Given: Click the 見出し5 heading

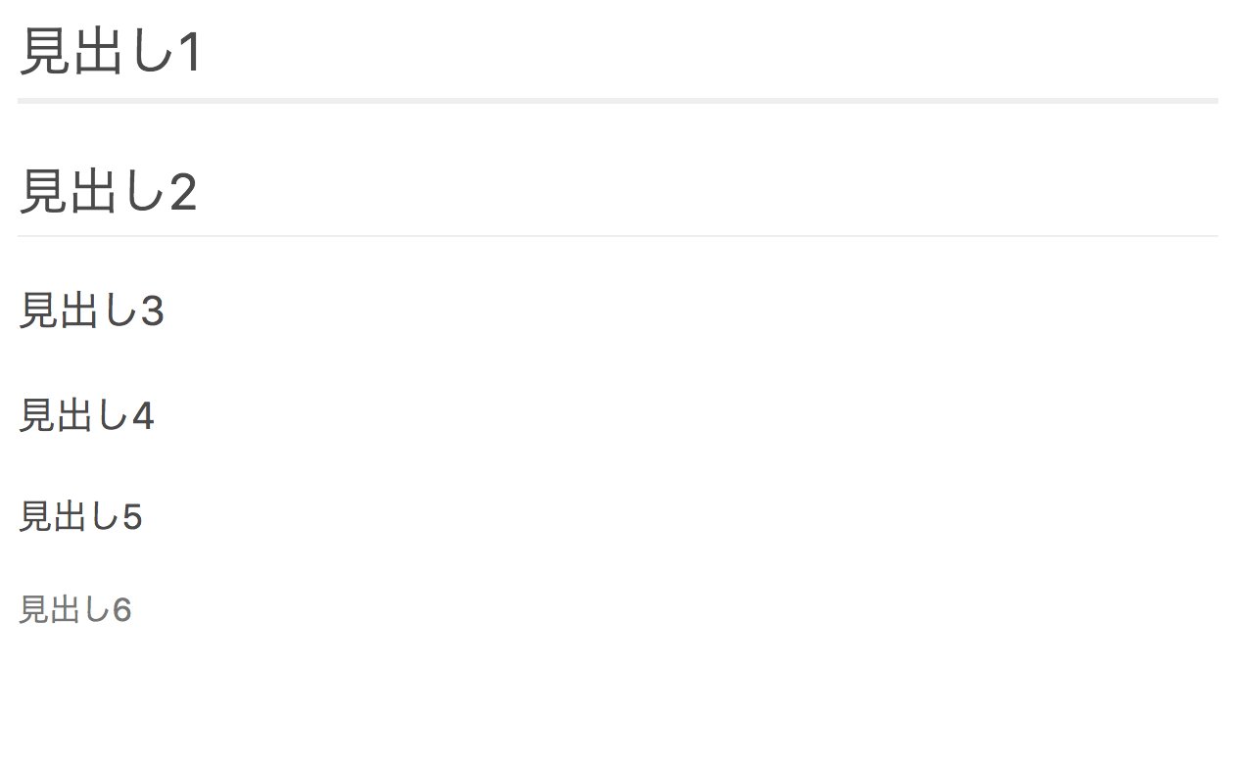Looking at the screenshot, I should [x=80, y=516].
